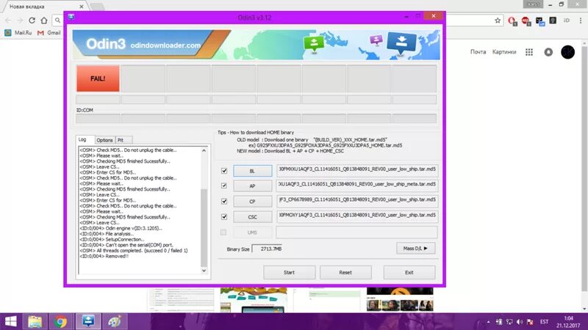Open Chrome's three-dot menu
588x330 pixels.
coord(581,21)
